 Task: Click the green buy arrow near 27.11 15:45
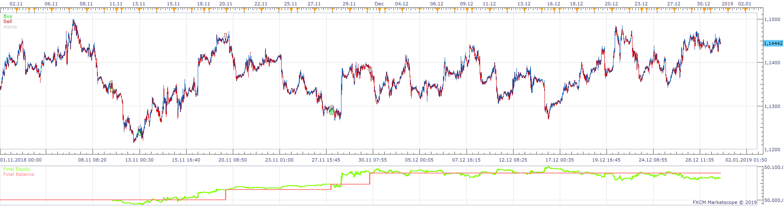332,112
